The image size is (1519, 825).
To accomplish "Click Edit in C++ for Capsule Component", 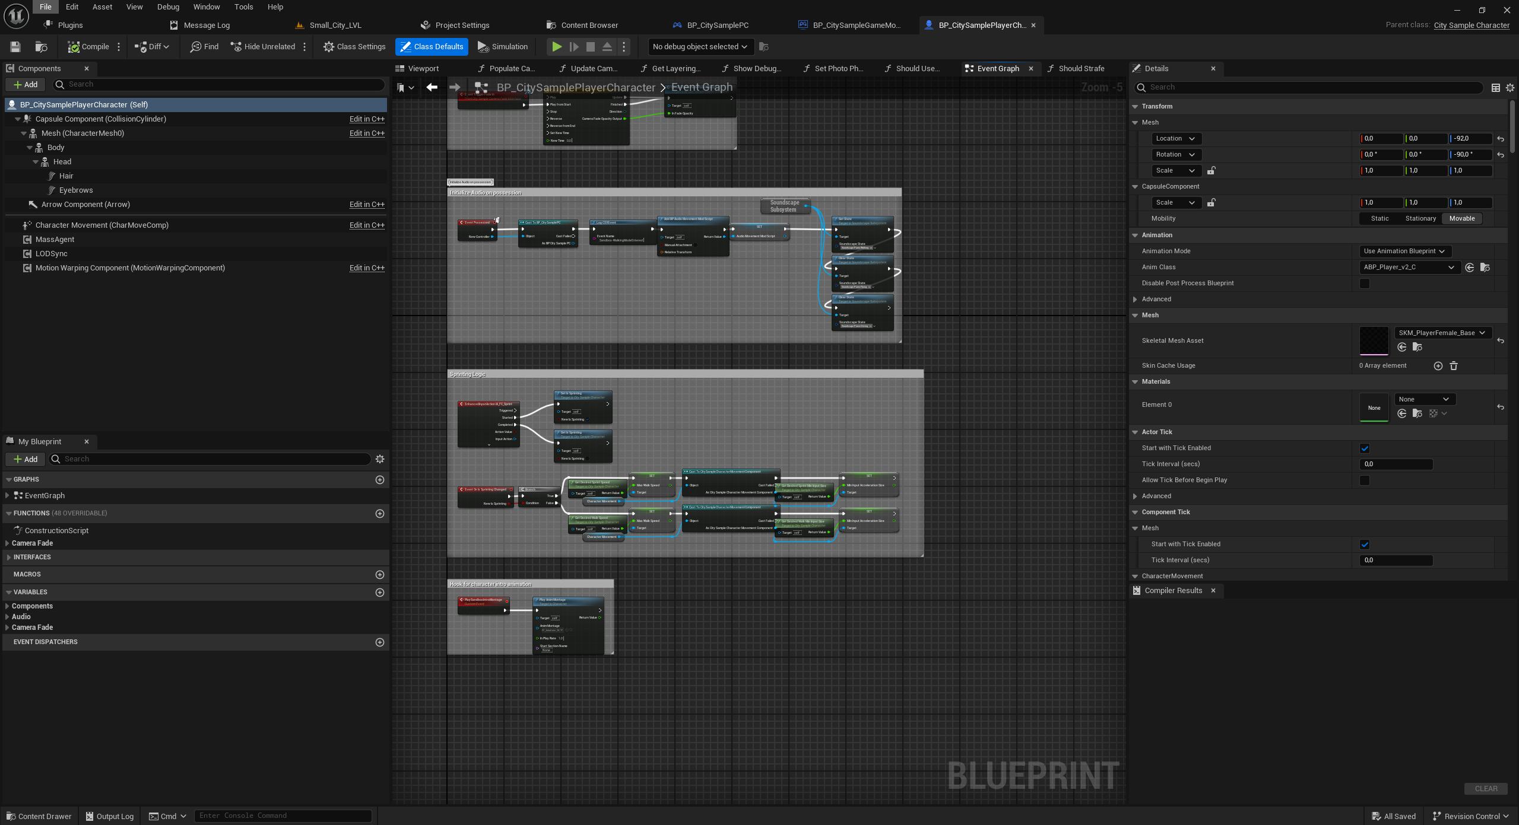I will [x=367, y=119].
